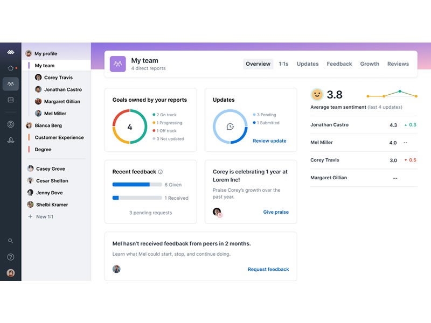The height and width of the screenshot is (323, 431).
Task: Open the Analytics icon in the left rail
Action: [10, 100]
